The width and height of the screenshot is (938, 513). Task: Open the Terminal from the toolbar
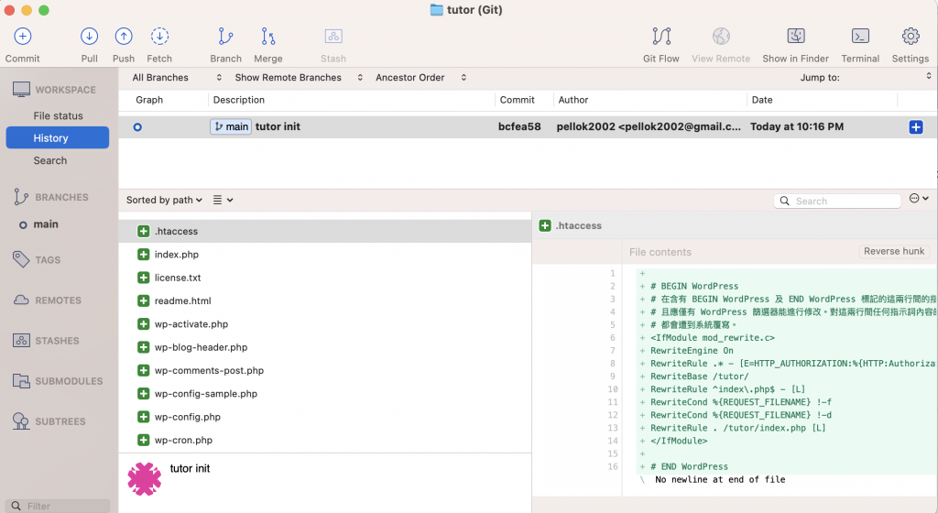[x=860, y=37]
